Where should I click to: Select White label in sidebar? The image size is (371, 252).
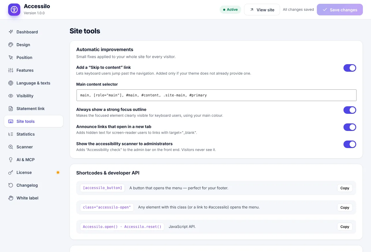pos(34,198)
